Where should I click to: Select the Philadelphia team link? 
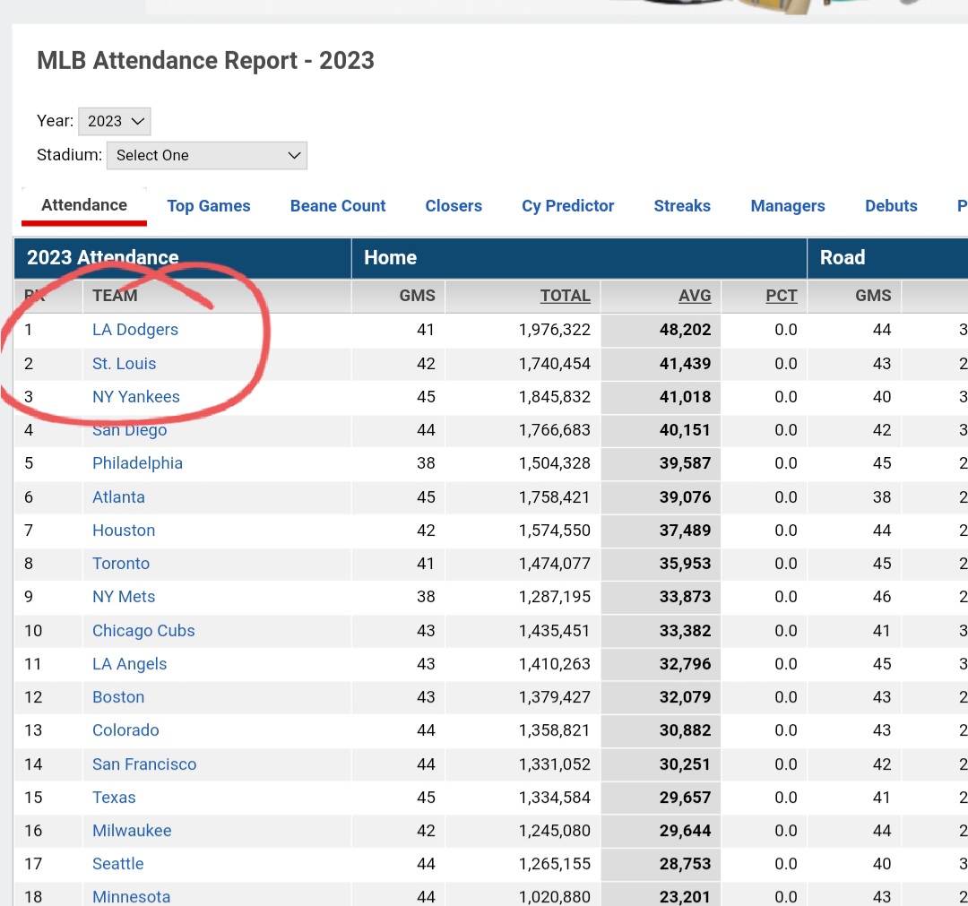coord(137,463)
